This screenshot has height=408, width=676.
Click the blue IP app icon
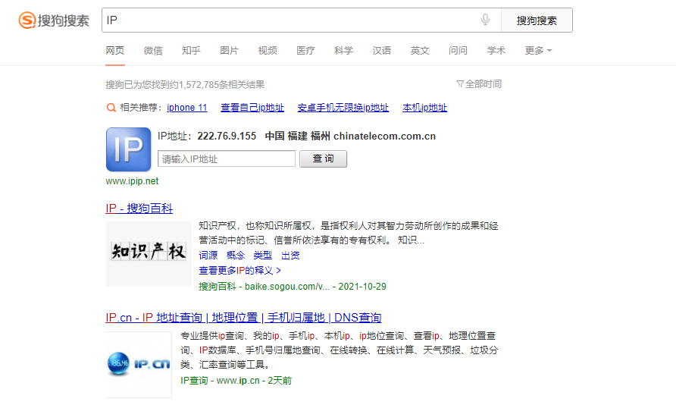129,149
